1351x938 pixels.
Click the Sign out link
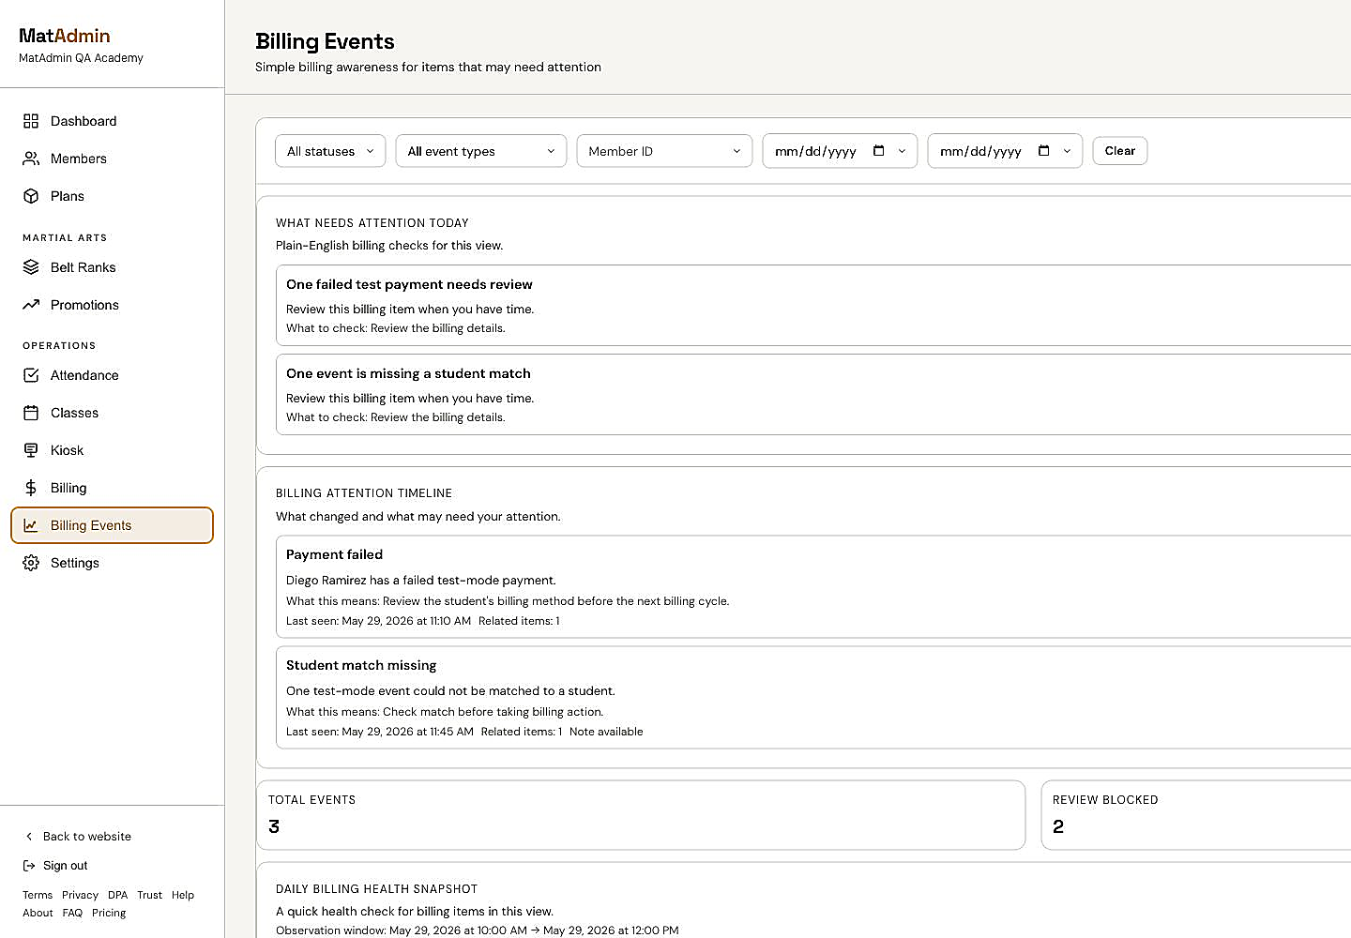click(55, 866)
